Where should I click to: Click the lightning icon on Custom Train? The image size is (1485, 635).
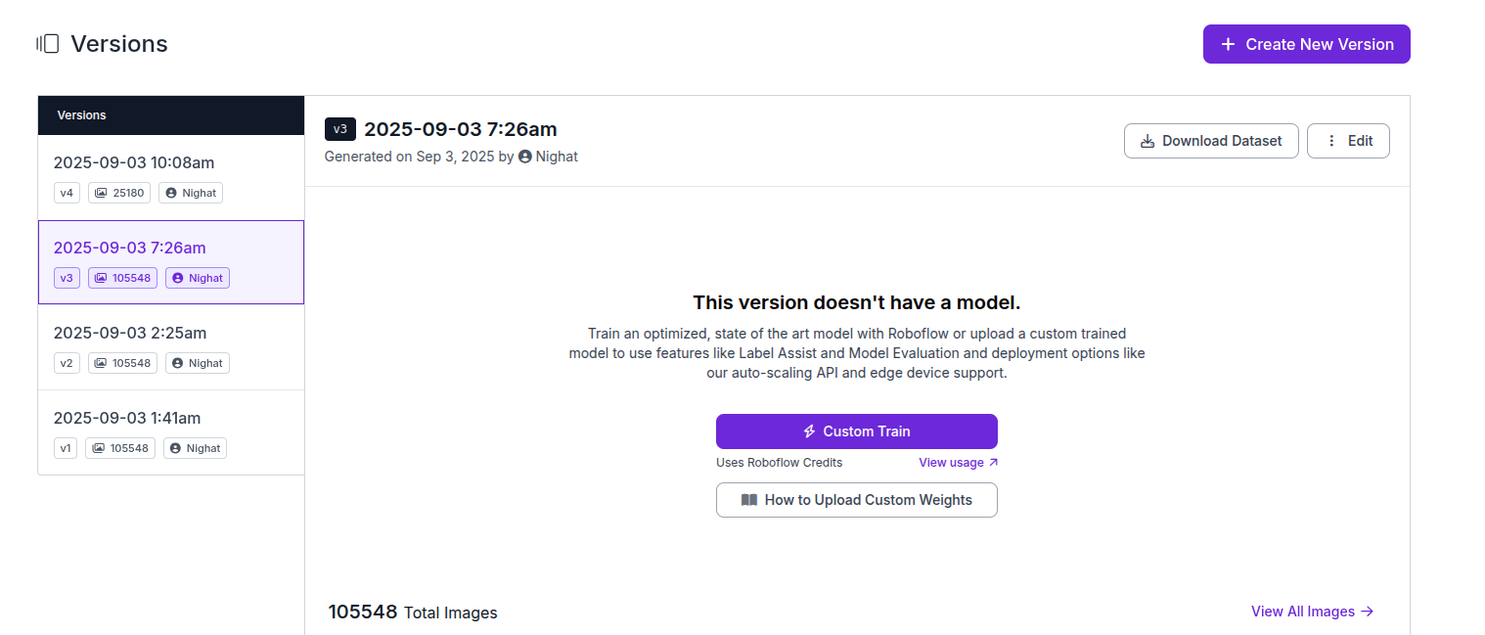pos(809,431)
